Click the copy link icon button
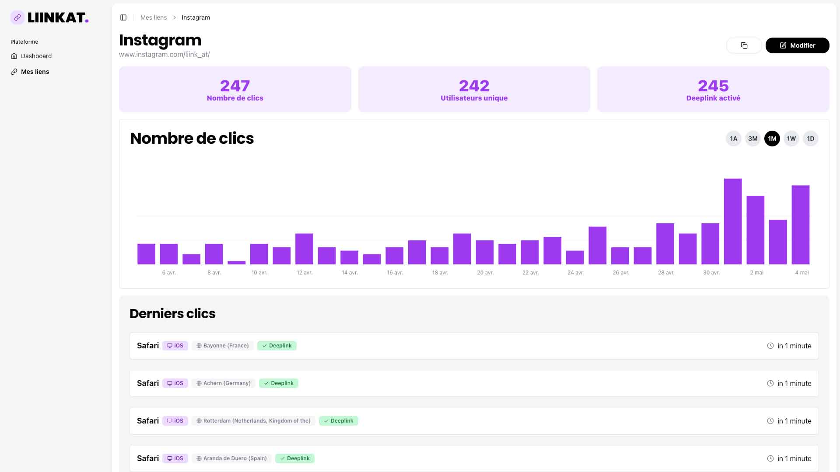The height and width of the screenshot is (472, 840). coord(744,45)
